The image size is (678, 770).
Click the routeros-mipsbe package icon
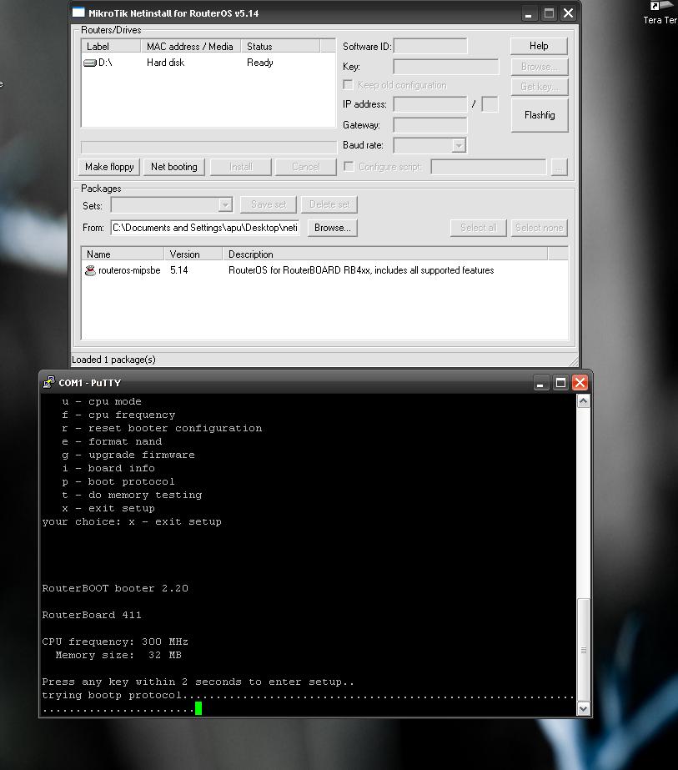[x=90, y=269]
